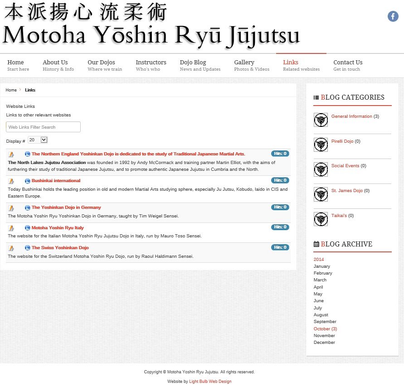Click globe icon next to Yoshinkan Dojo Germany

click(28, 208)
